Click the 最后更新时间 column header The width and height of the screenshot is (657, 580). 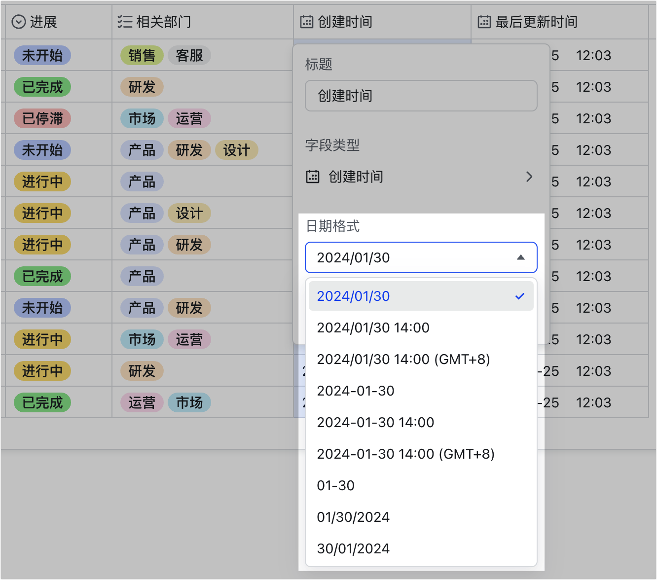560,22
